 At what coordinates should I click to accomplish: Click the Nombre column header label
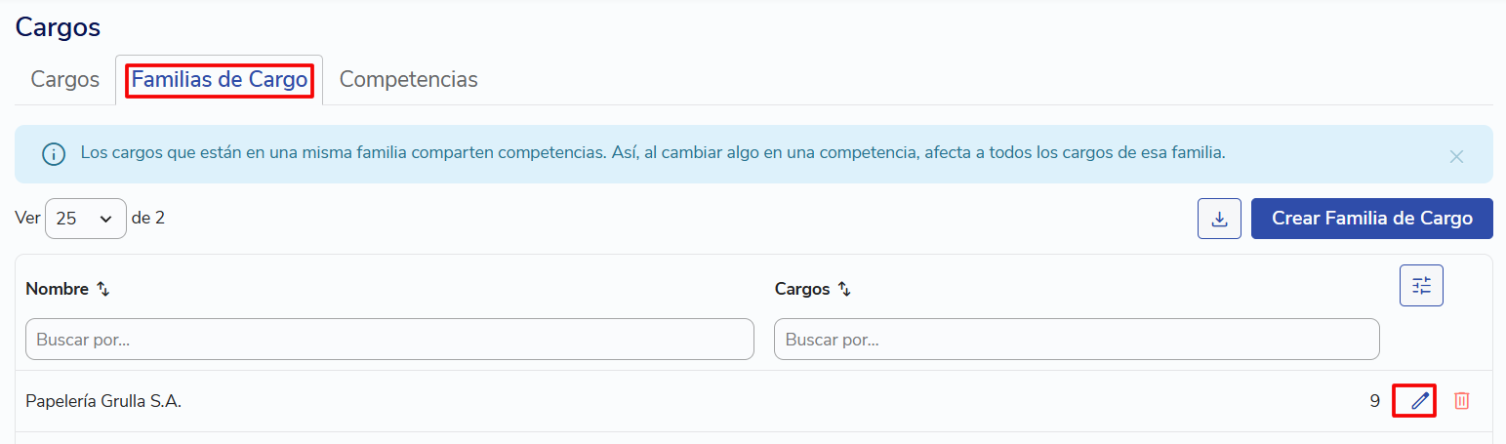click(58, 289)
